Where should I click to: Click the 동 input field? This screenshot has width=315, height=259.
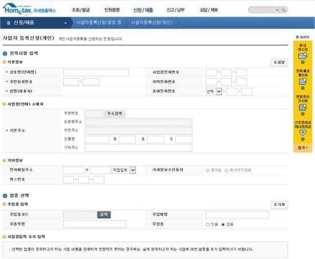tap(127, 139)
